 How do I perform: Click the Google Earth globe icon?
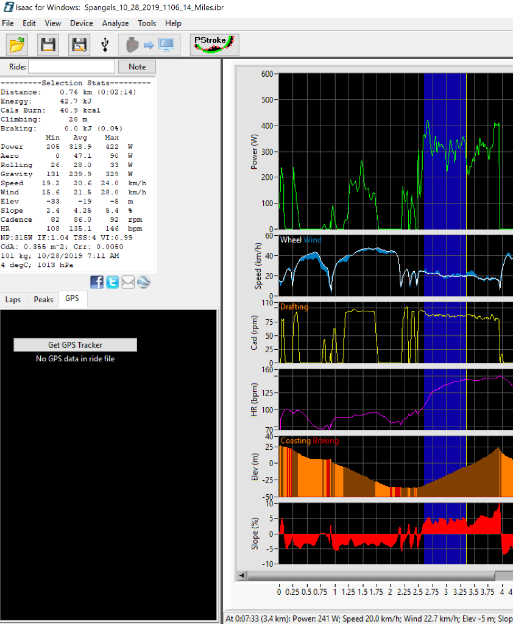pyautogui.click(x=143, y=282)
